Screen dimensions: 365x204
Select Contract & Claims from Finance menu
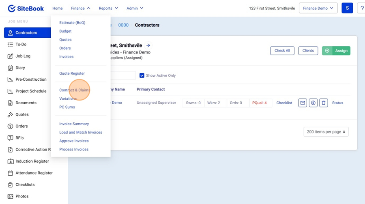75,90
